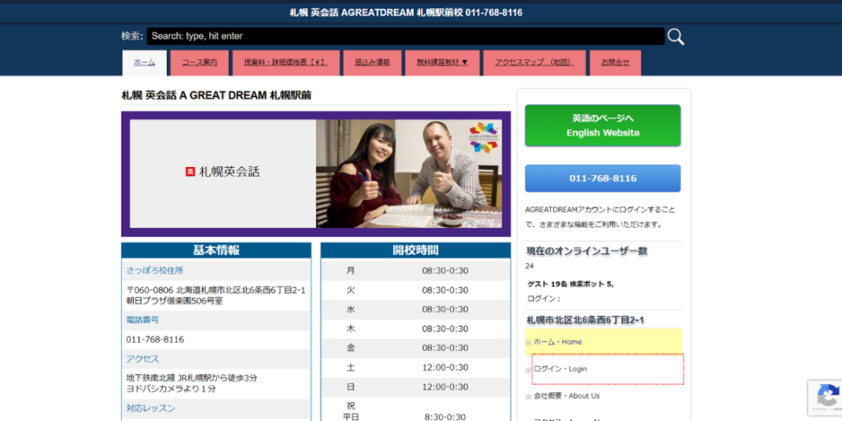The image size is (842, 421).
Task: Open the お問合せ tab
Action: coord(615,62)
